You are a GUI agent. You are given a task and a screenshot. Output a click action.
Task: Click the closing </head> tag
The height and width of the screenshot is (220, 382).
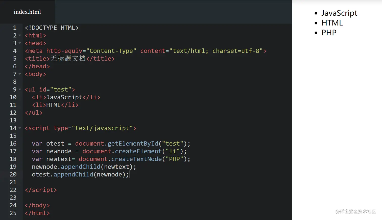tap(37, 66)
